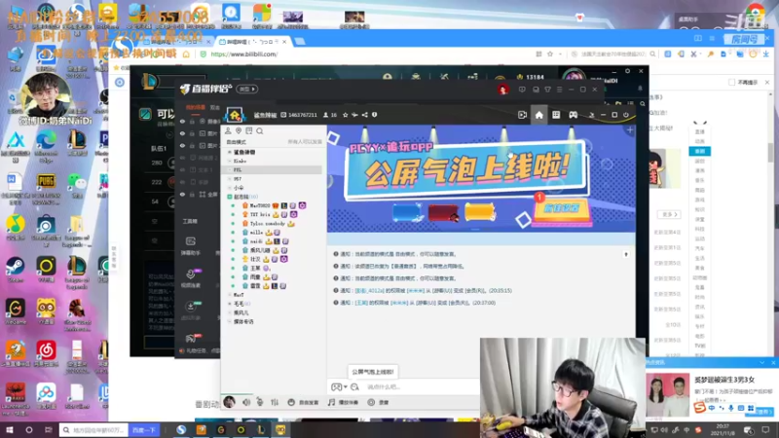The width and height of the screenshot is (779, 438).
Task: Click the YY owl icon in taskbar
Action: (280, 429)
